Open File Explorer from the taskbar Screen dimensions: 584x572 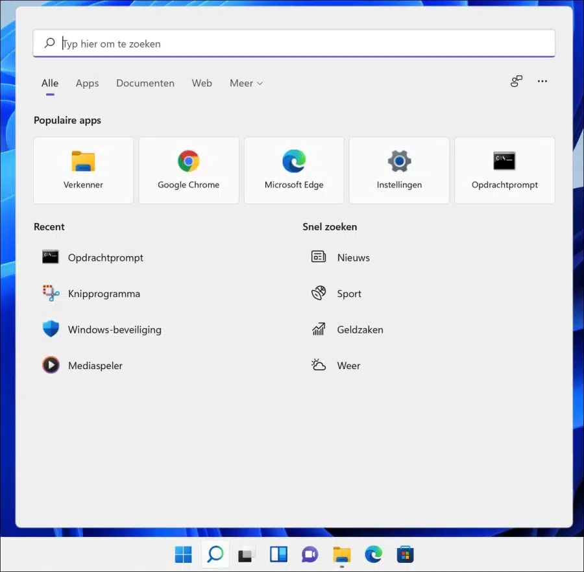342,554
